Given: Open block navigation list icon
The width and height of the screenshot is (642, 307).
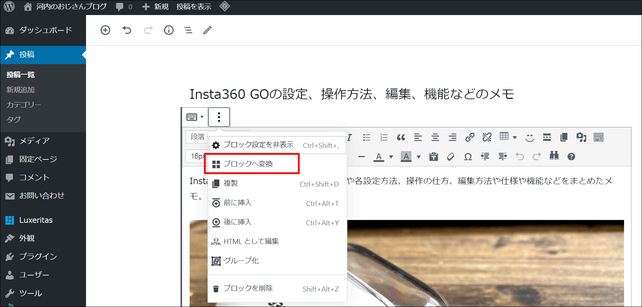Looking at the screenshot, I should (188, 30).
